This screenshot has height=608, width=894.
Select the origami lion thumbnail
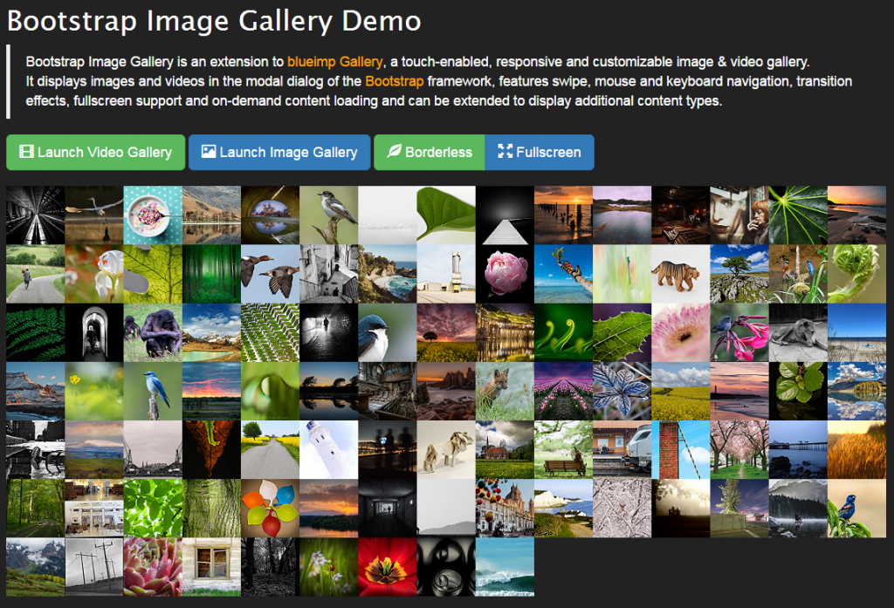(x=446, y=449)
